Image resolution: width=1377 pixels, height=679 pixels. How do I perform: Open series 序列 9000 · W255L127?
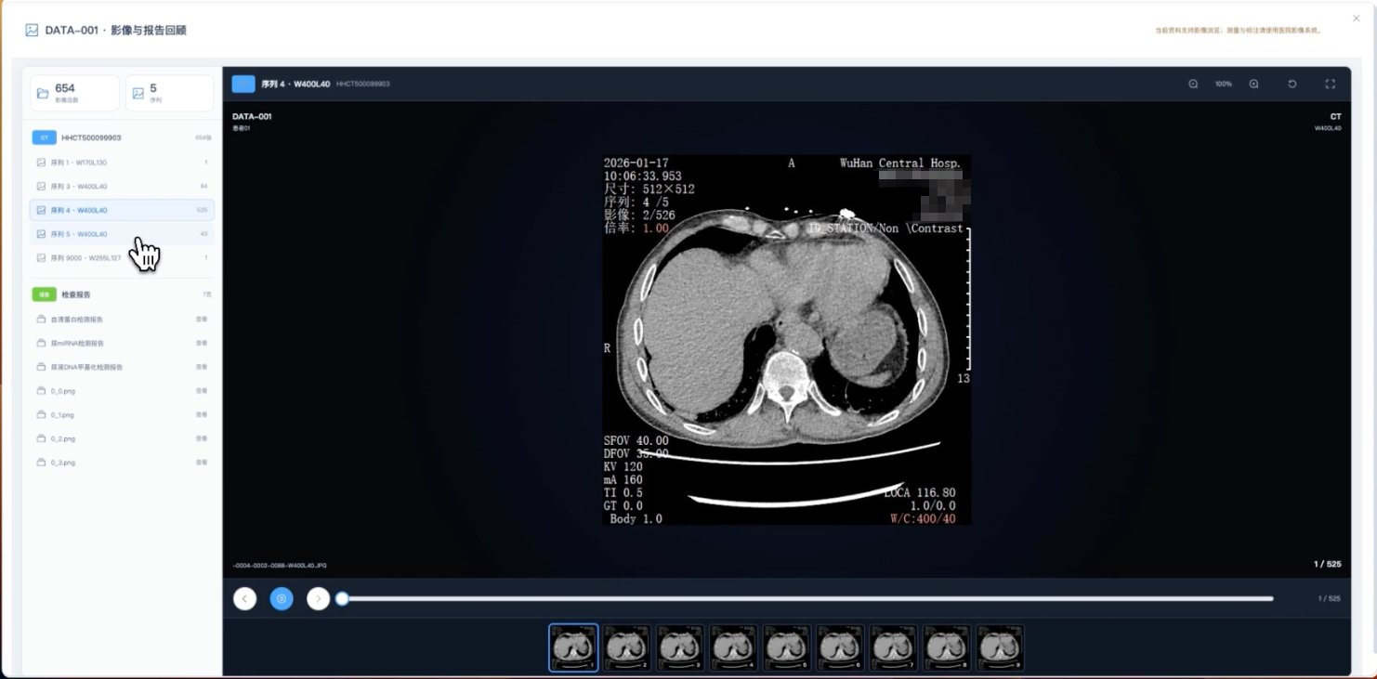click(x=122, y=257)
